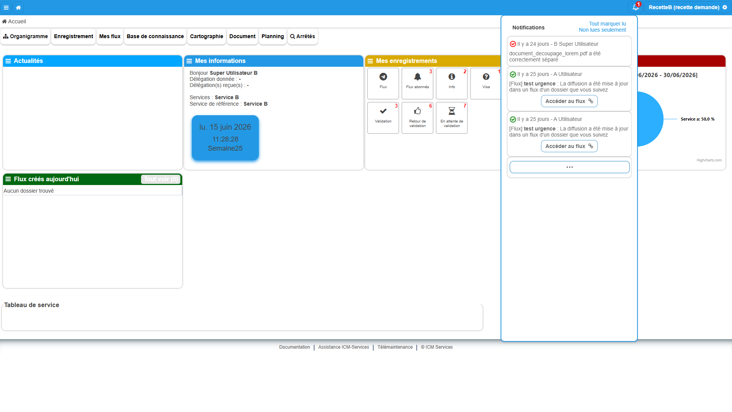Click Tout marquer lu link

(607, 24)
